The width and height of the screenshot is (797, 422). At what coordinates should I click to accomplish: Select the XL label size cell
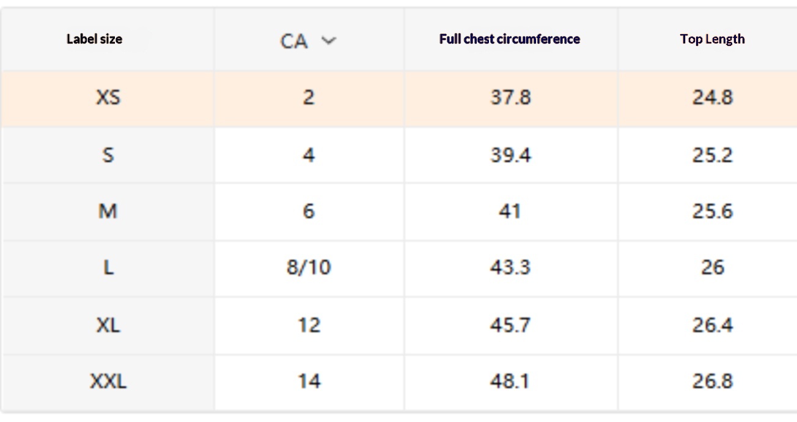point(108,325)
